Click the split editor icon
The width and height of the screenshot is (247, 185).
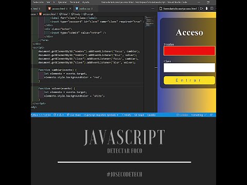click(212, 8)
